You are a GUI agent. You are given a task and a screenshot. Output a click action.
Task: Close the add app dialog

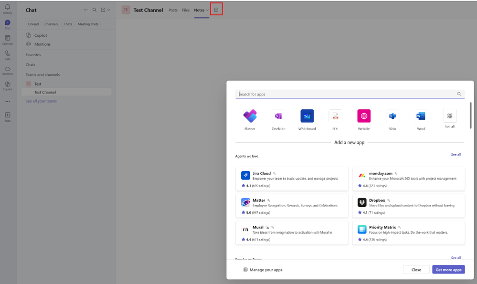click(416, 270)
